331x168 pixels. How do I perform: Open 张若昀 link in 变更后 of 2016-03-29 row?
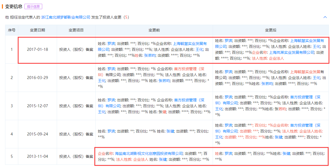[267, 84]
